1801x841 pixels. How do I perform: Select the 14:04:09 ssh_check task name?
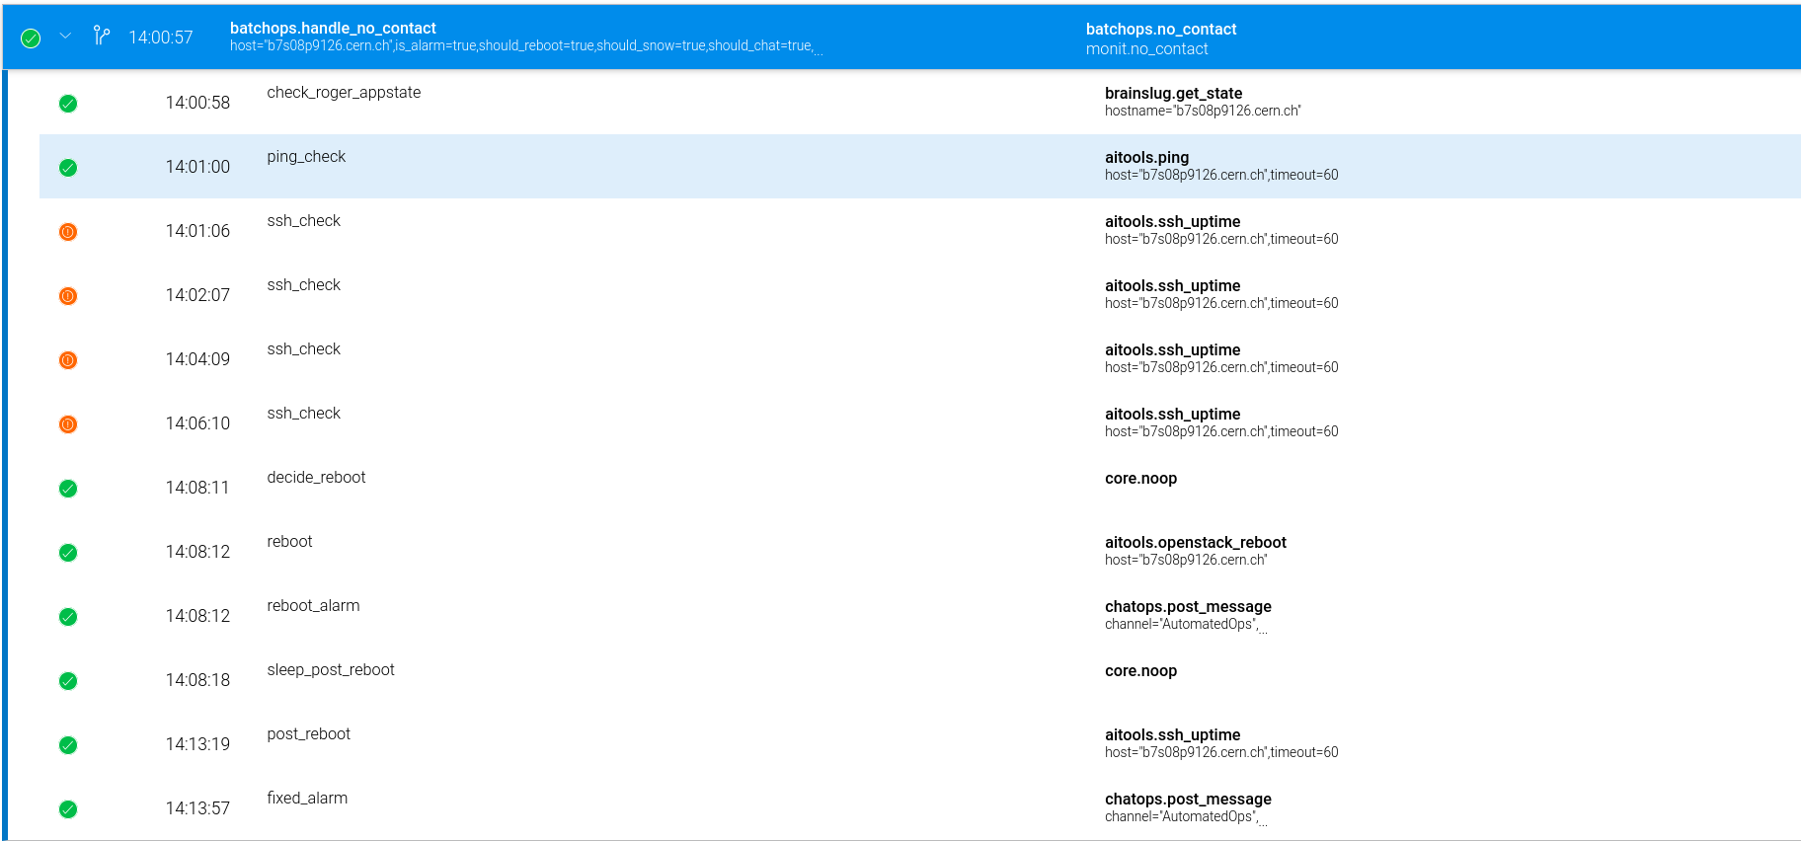pos(303,349)
